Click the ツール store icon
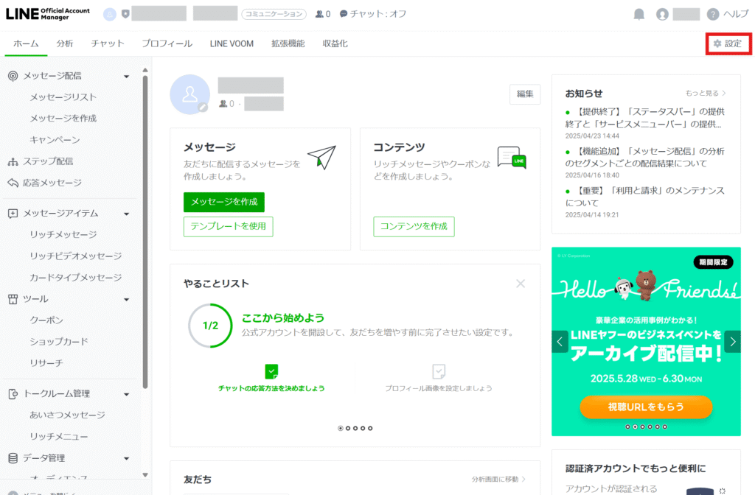This screenshot has height=495, width=755. [x=13, y=299]
